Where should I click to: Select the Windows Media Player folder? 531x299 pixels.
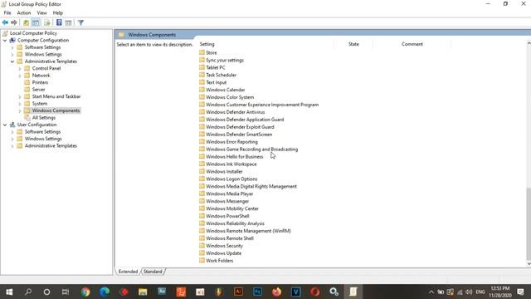click(x=229, y=194)
